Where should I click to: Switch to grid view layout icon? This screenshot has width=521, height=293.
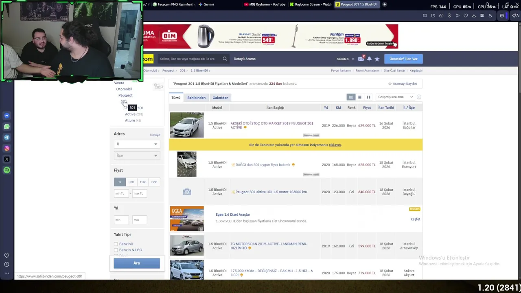tap(368, 97)
